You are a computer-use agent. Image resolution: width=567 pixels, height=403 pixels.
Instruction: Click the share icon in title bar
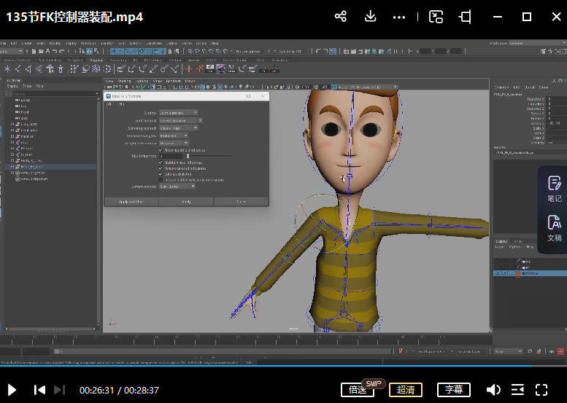tap(340, 17)
